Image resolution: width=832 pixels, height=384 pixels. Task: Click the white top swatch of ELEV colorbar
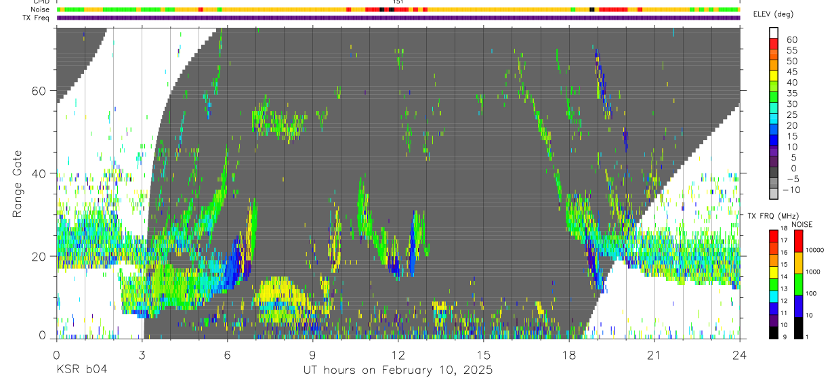click(773, 33)
